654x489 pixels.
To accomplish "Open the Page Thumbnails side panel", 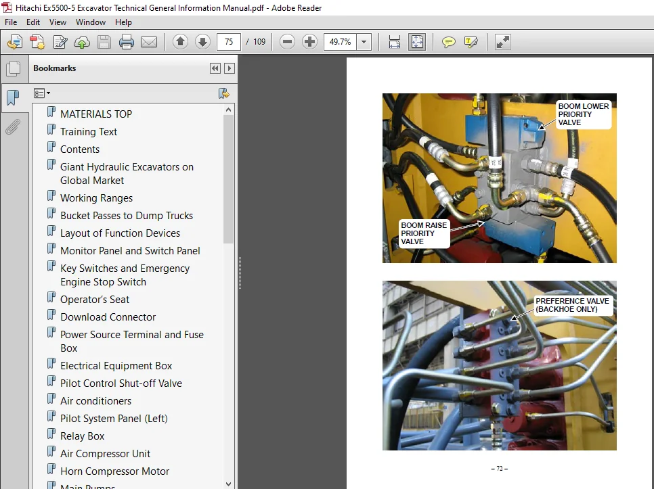I will point(13,69).
